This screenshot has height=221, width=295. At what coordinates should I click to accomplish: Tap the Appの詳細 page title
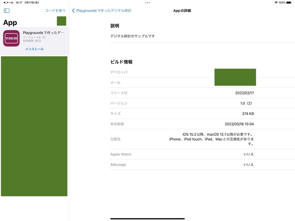(182, 11)
